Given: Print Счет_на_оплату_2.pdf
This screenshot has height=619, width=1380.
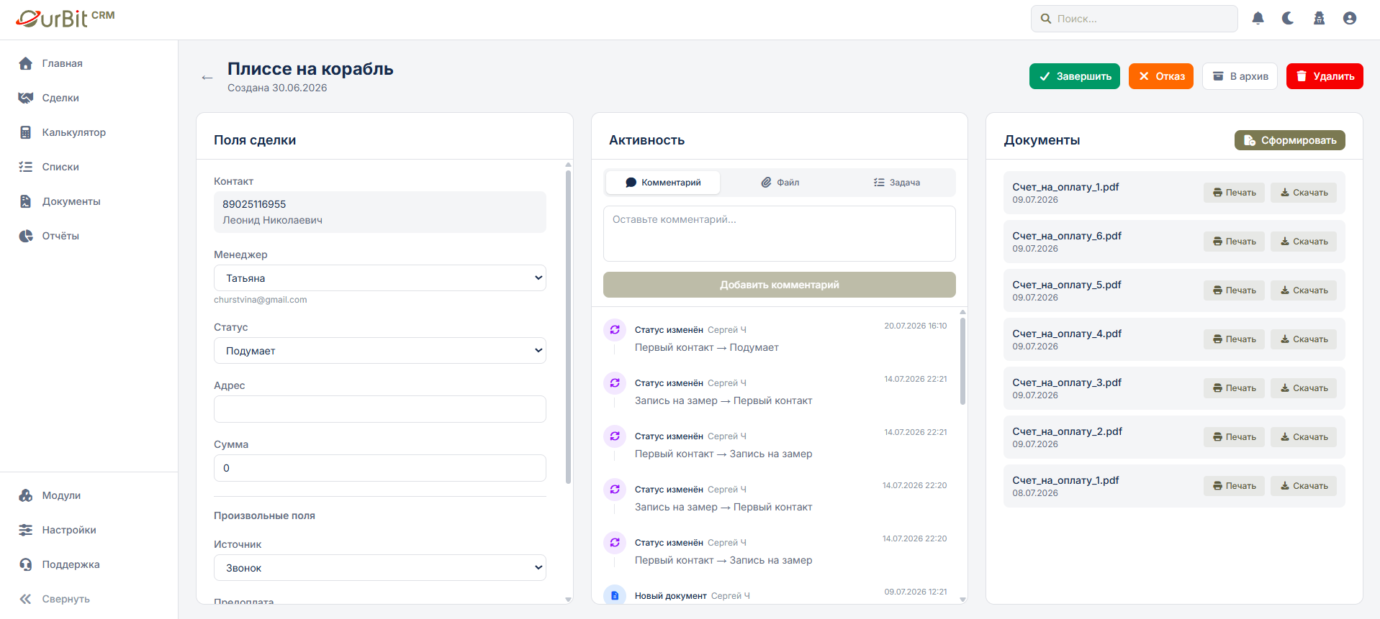Looking at the screenshot, I should [1234, 437].
